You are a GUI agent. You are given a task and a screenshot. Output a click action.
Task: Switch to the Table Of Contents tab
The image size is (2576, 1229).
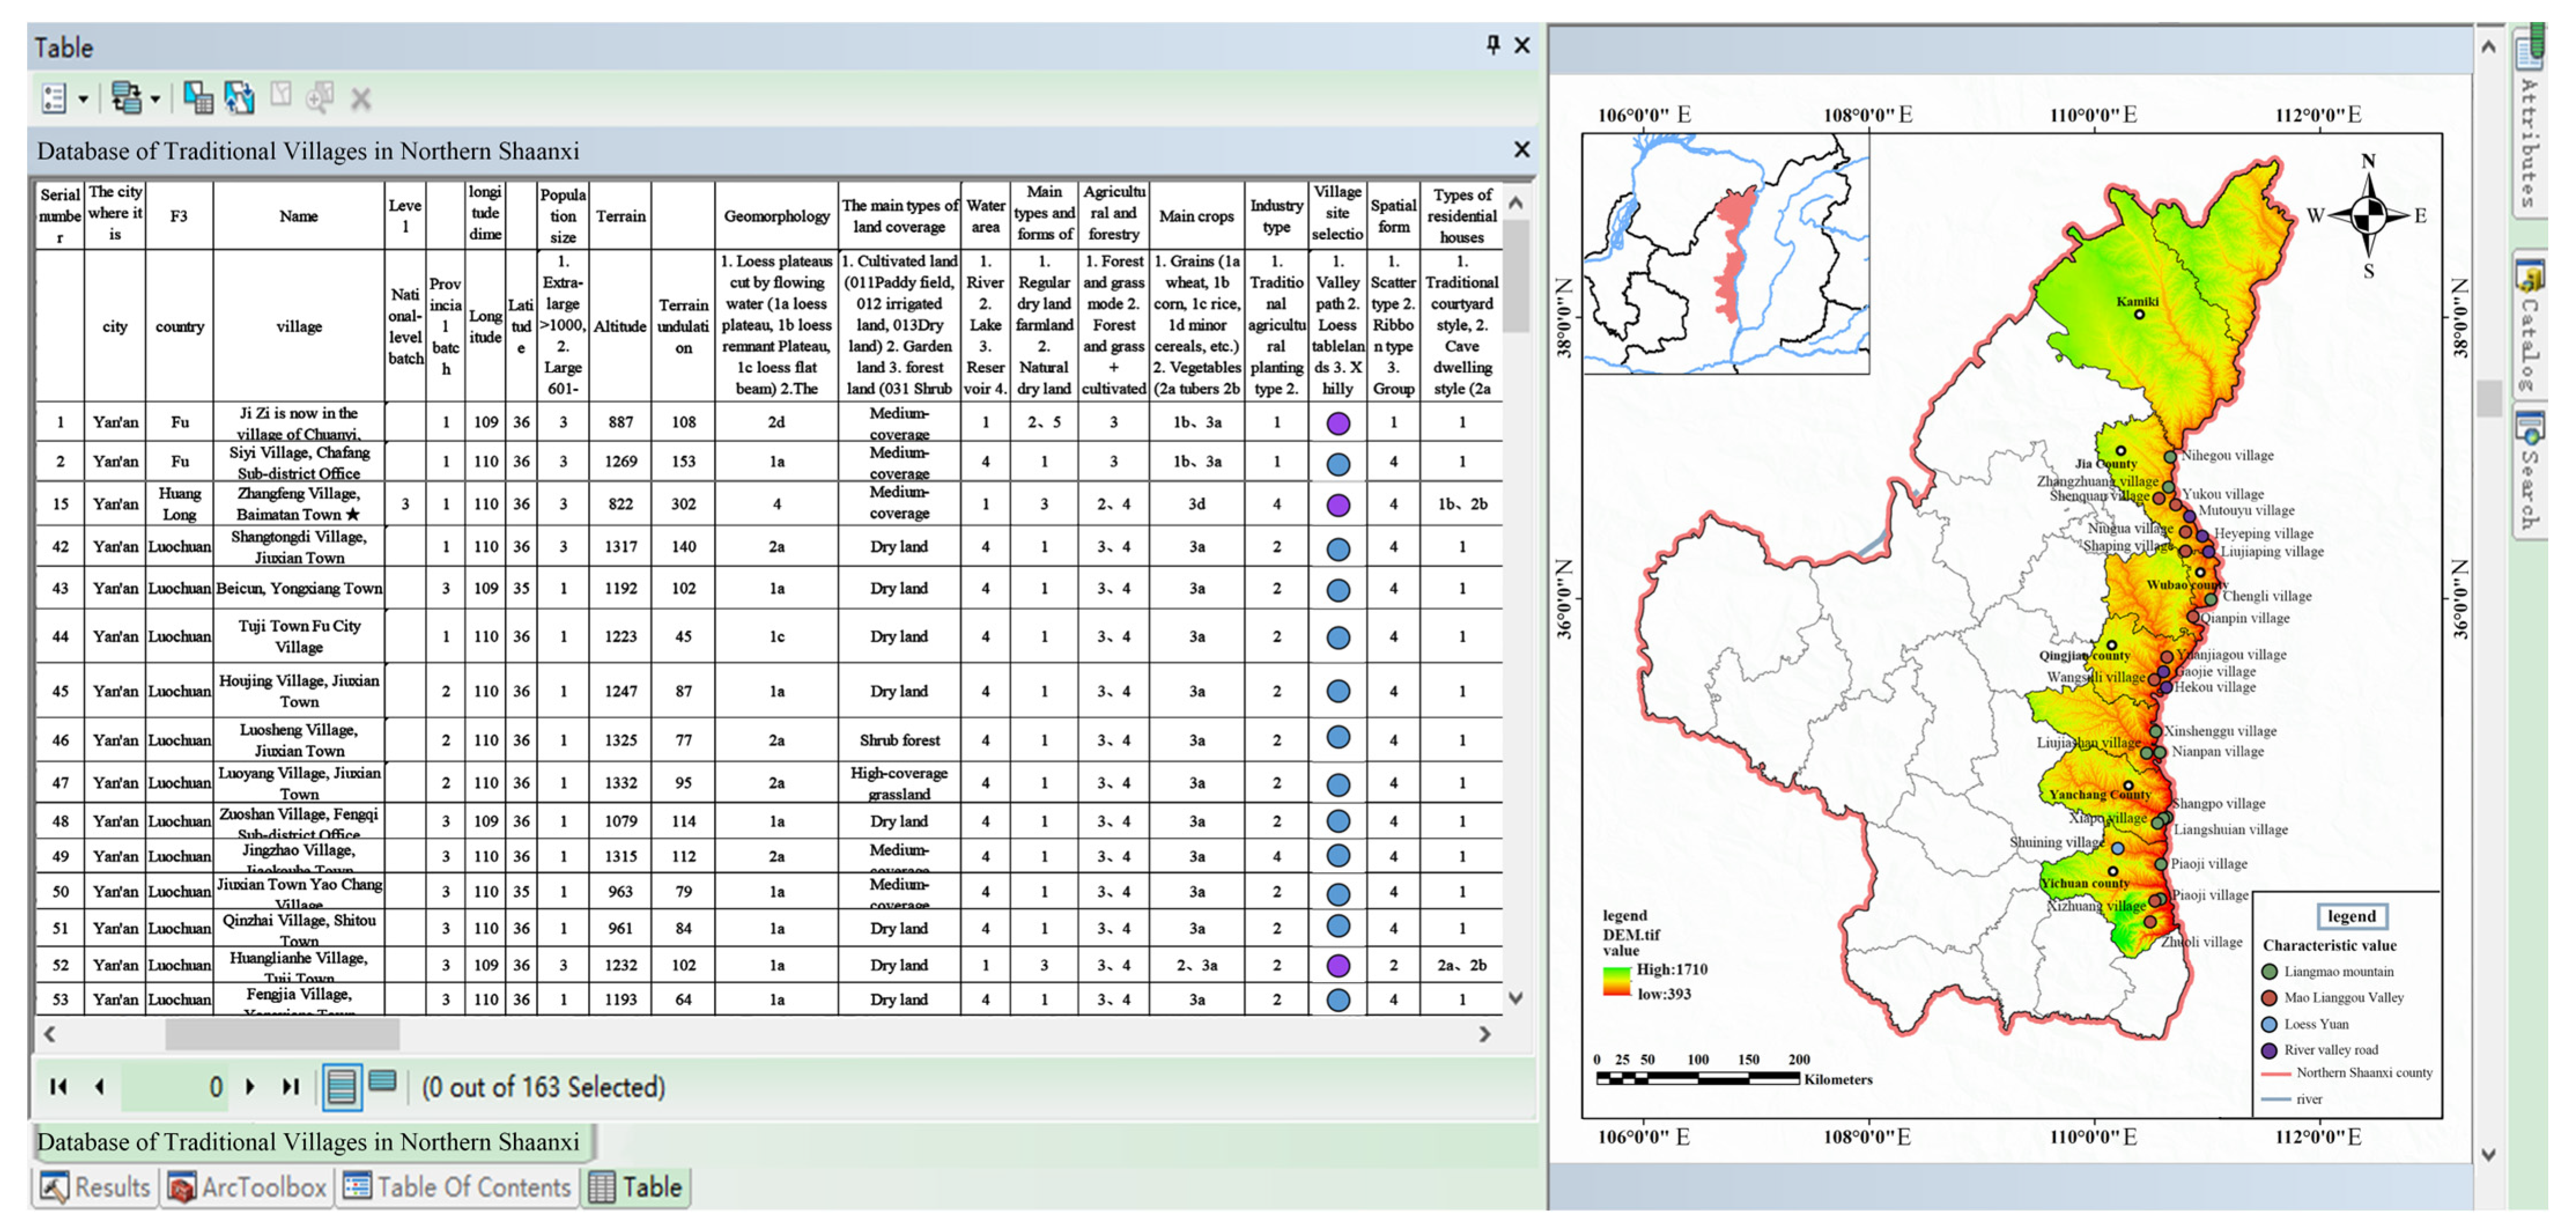pos(457,1188)
